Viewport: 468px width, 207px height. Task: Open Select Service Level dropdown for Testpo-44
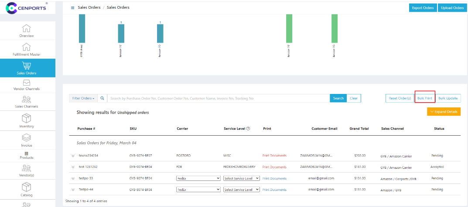point(241,190)
